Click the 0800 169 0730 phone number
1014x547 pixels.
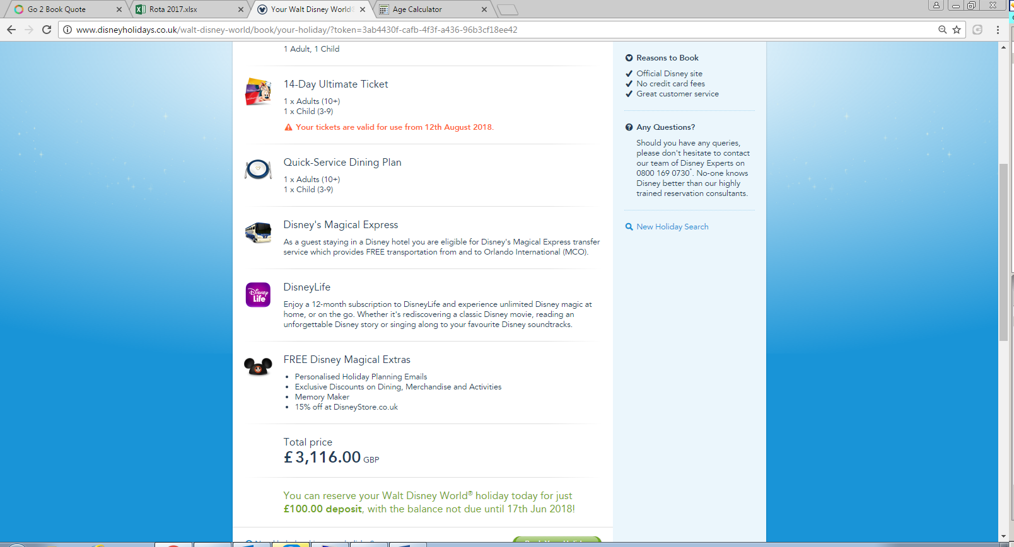[663, 173]
